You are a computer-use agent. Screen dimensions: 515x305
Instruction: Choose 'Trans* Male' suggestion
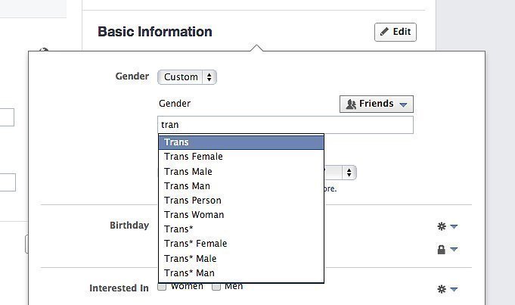241,259
